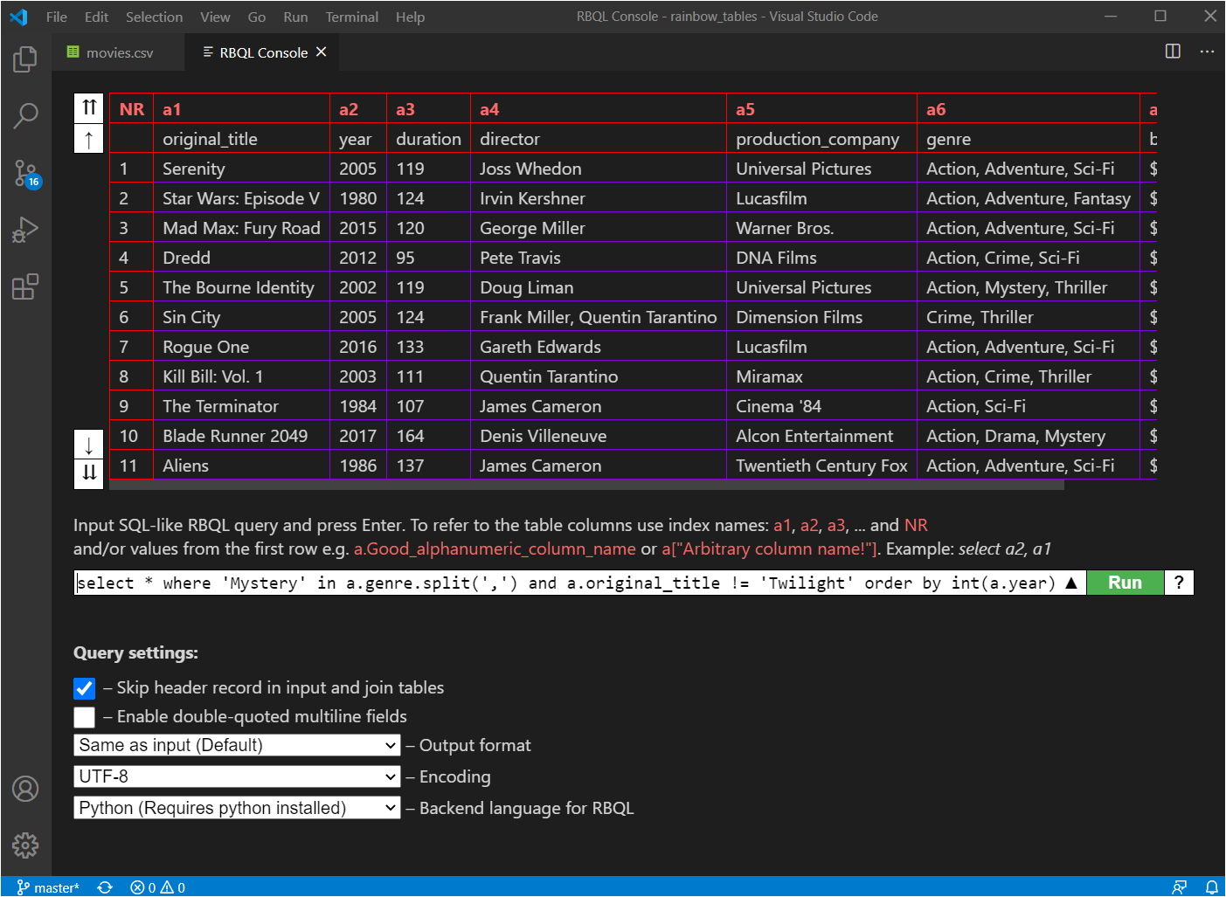Open the Search view
The image size is (1226, 897).
[x=24, y=114]
